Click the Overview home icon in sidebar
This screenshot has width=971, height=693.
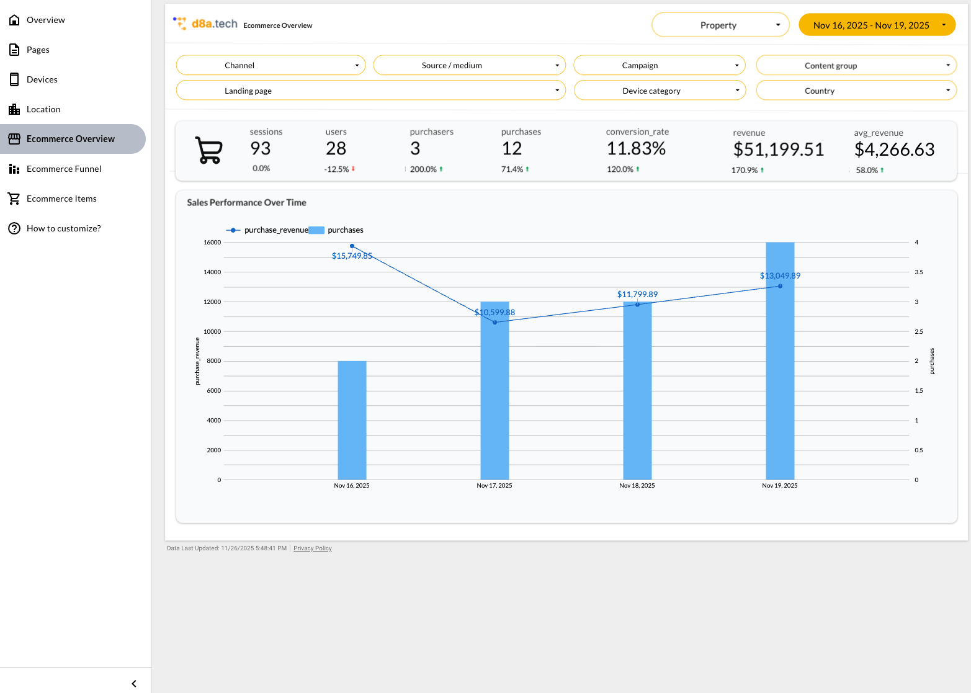pyautogui.click(x=14, y=20)
